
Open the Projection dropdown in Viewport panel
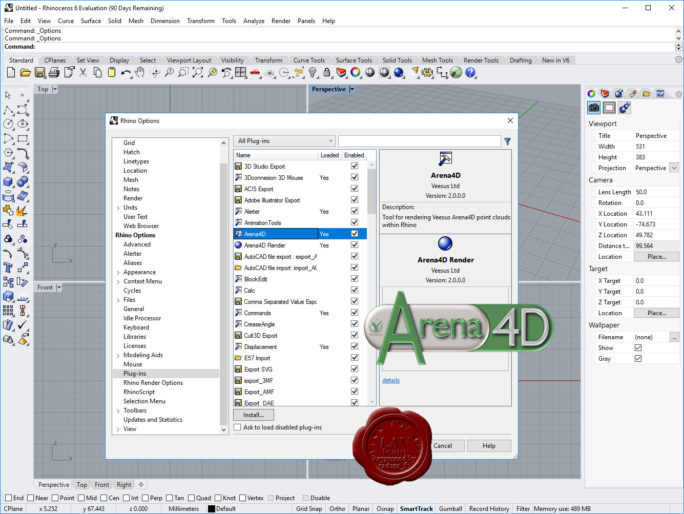(x=674, y=168)
